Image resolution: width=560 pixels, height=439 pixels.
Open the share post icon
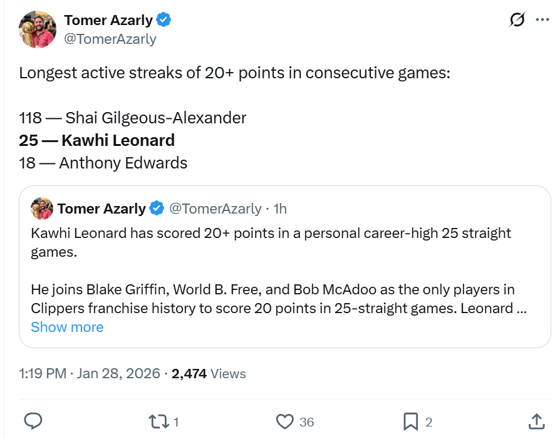click(x=536, y=421)
